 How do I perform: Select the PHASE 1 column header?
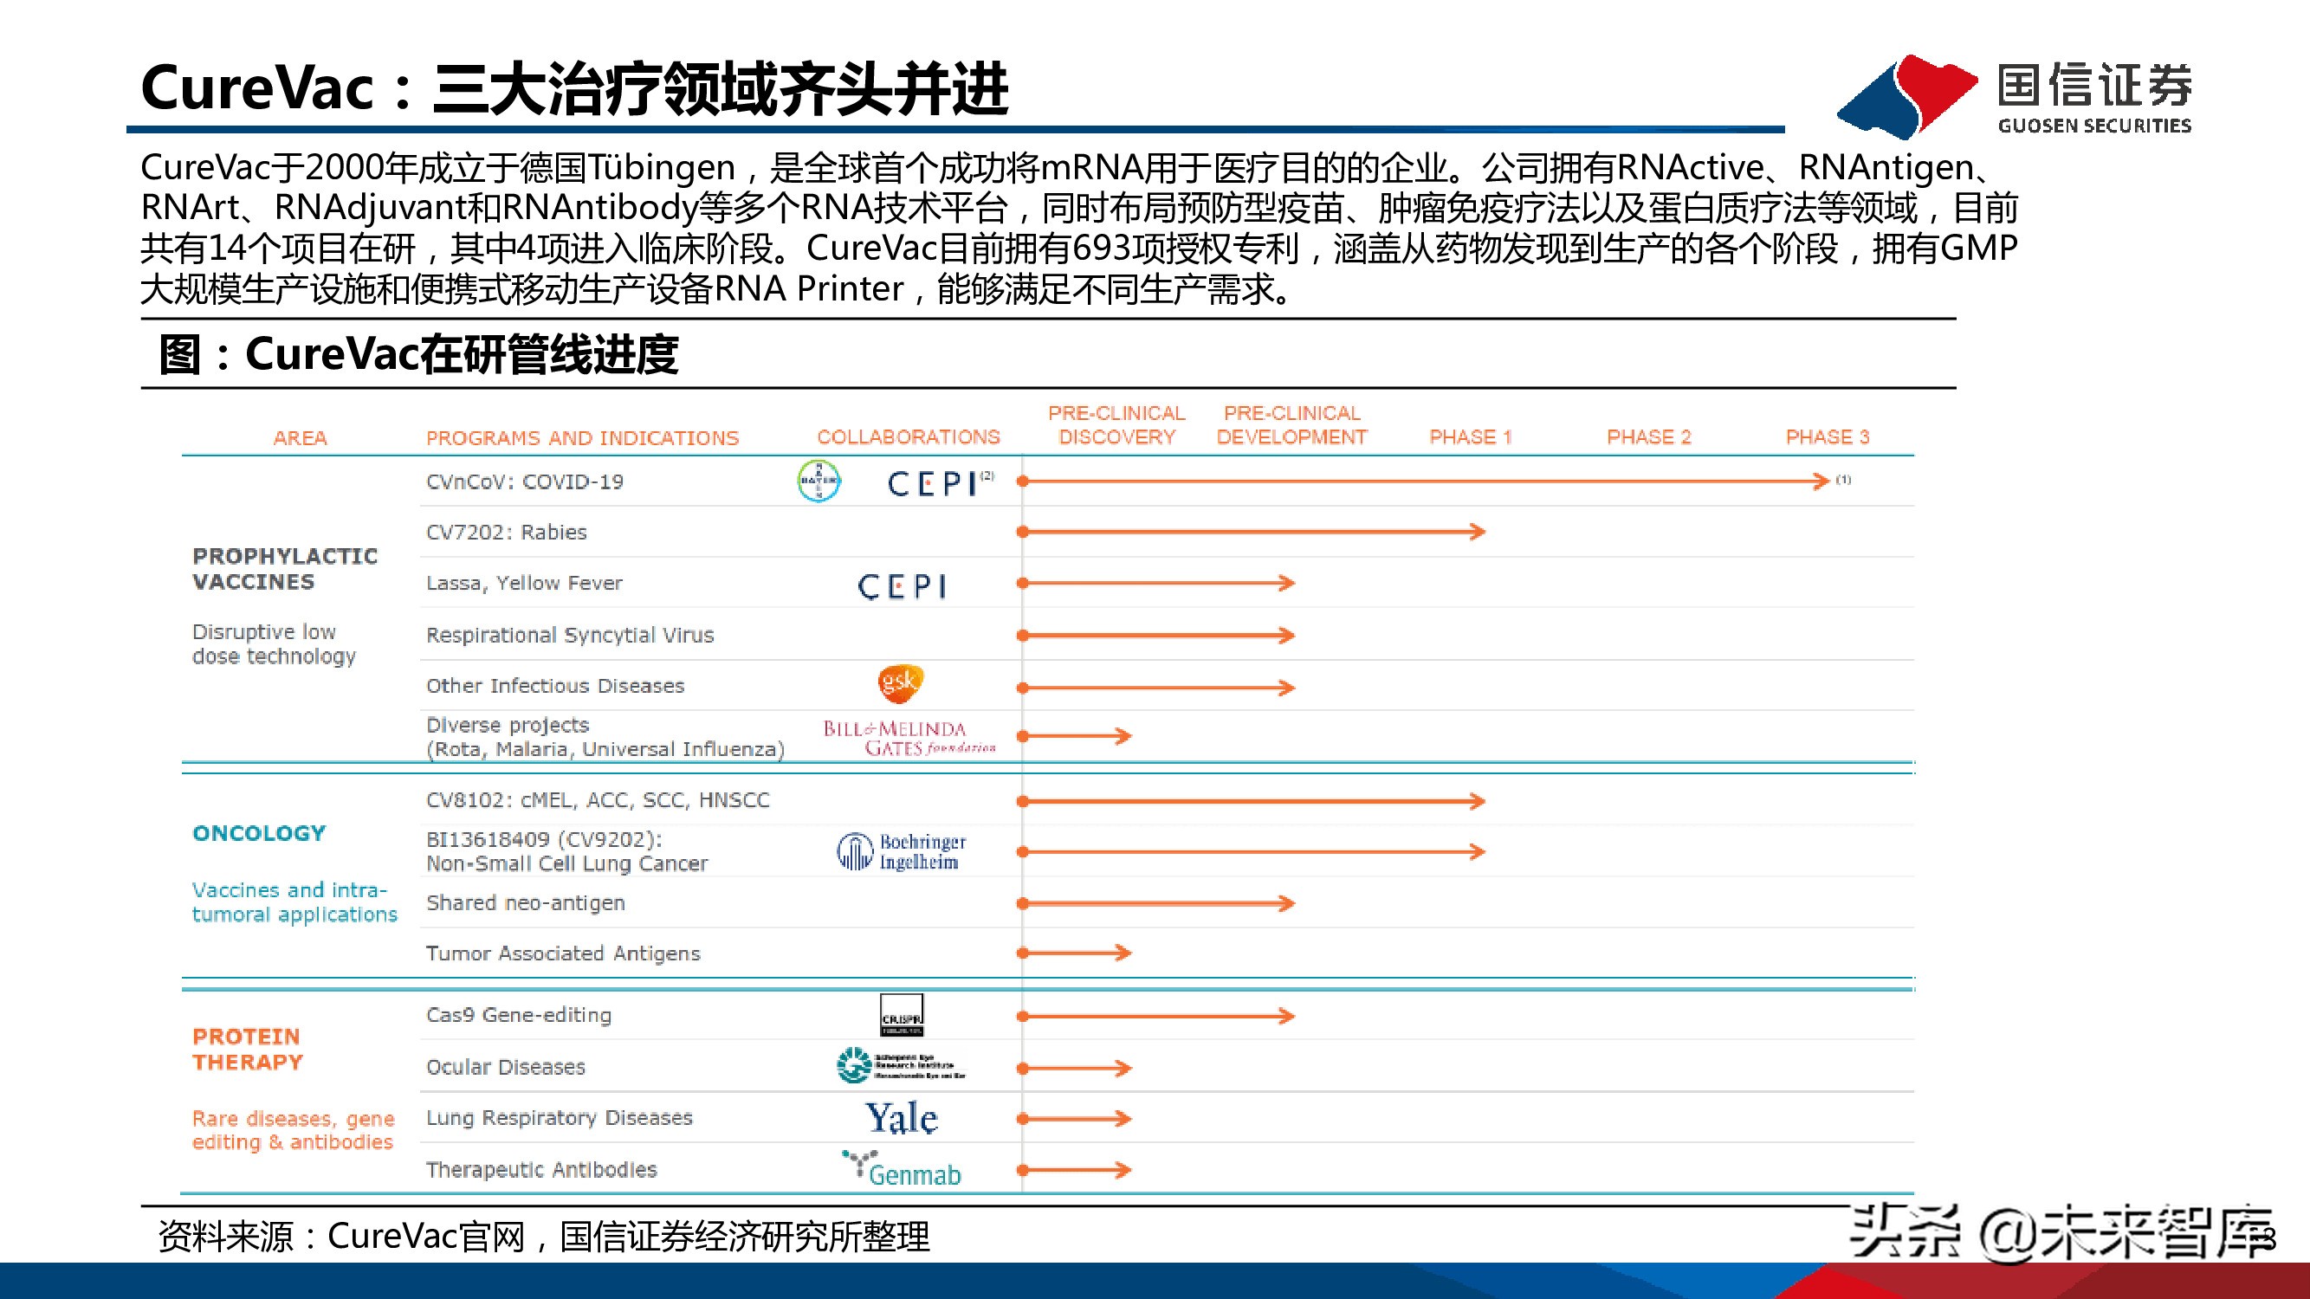(1471, 436)
